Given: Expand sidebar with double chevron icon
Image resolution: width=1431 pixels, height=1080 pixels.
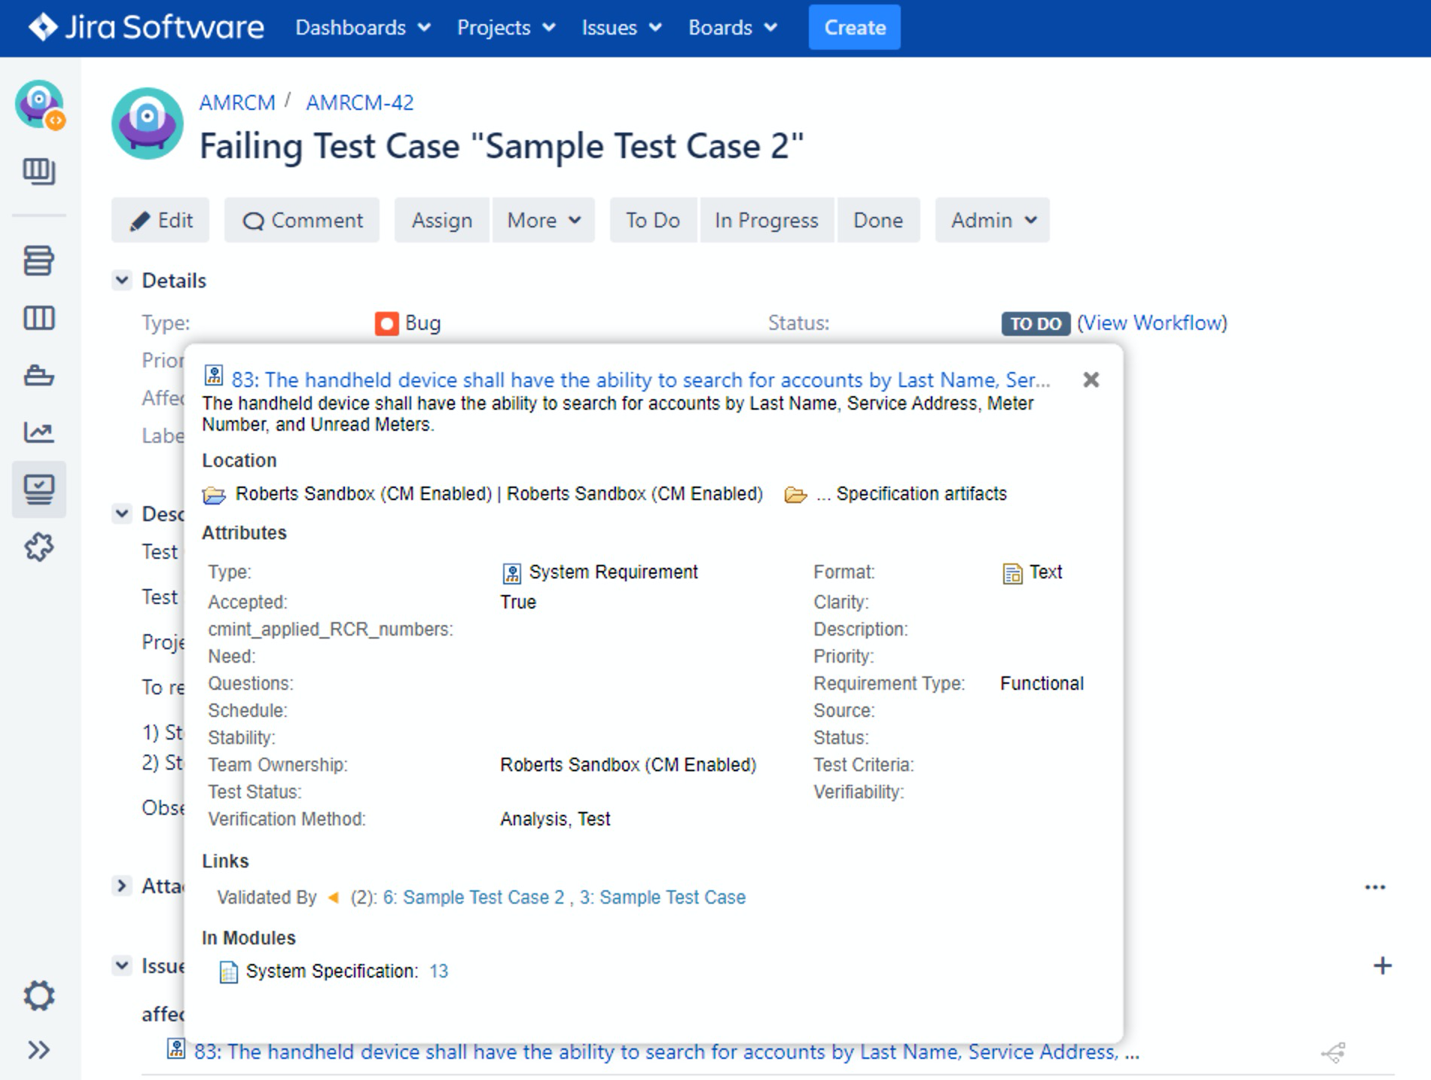Looking at the screenshot, I should point(38,1050).
